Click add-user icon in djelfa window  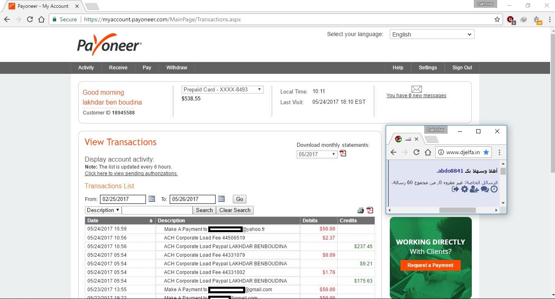(474, 189)
